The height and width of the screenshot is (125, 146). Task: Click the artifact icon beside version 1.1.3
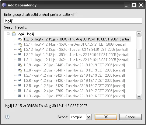coord(19,95)
